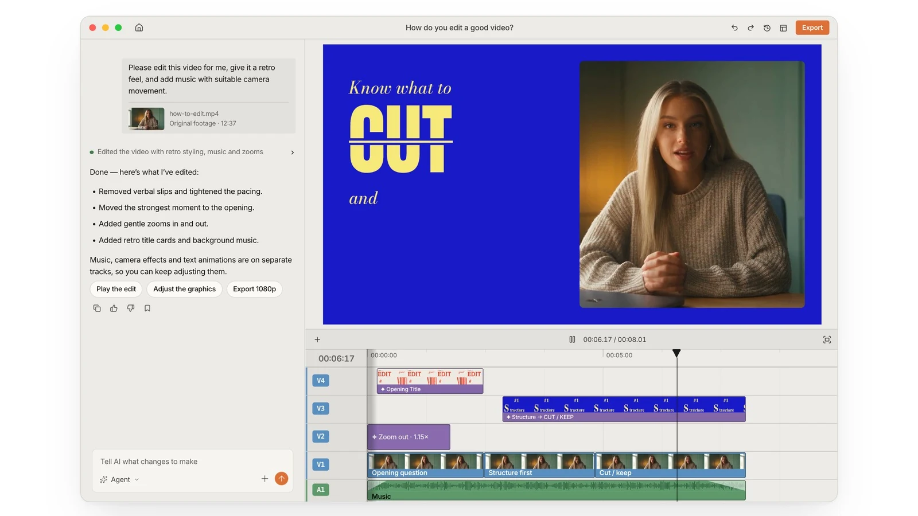Image resolution: width=918 pixels, height=516 pixels.
Task: Bookmark the AI response
Action: [x=147, y=308]
